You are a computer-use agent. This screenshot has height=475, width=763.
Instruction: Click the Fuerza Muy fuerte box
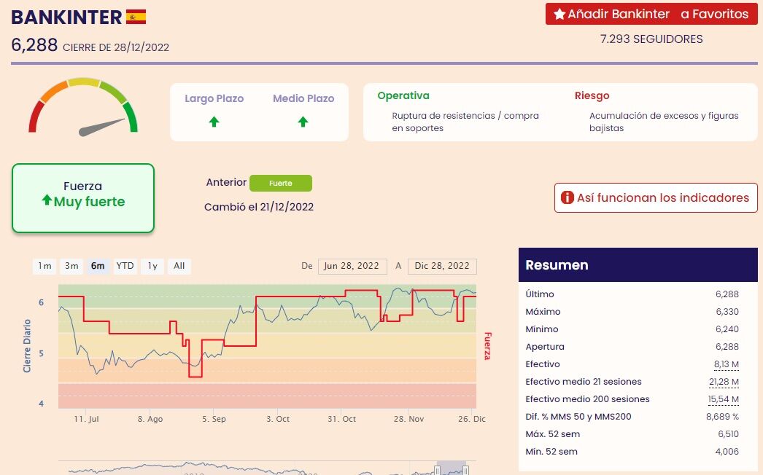coord(83,198)
